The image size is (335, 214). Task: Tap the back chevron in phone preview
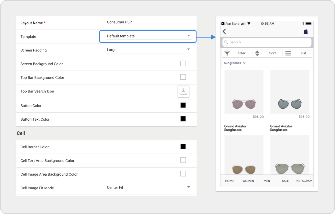(224, 31)
